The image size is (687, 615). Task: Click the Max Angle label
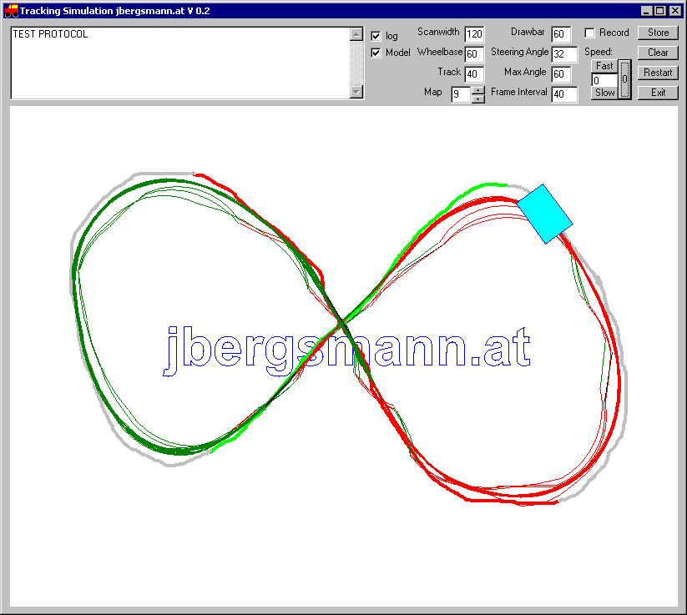[525, 72]
